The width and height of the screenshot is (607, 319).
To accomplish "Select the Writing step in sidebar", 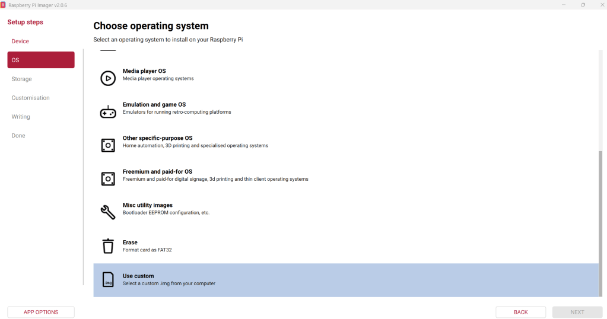I will click(21, 117).
